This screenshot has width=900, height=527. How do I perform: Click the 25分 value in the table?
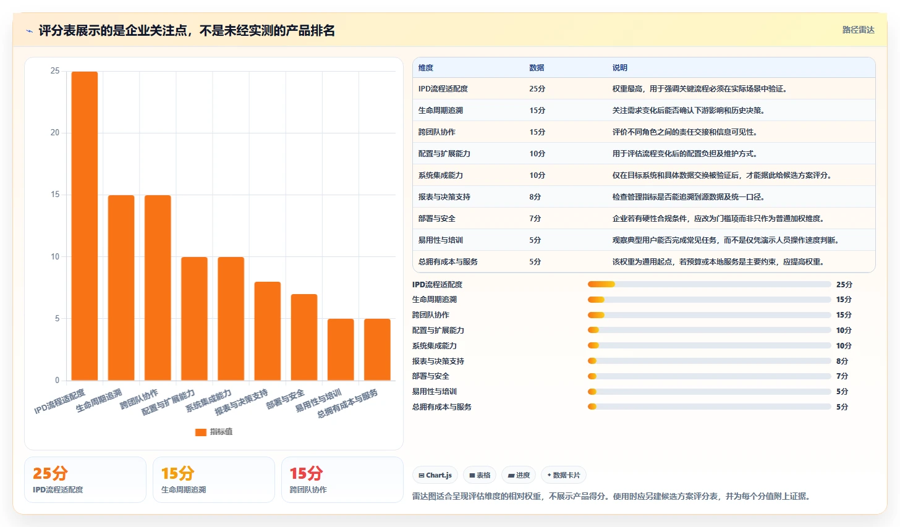537,89
